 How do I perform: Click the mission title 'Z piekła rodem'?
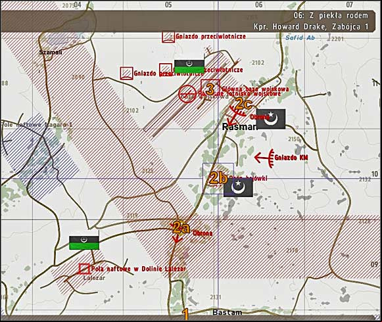(331, 16)
